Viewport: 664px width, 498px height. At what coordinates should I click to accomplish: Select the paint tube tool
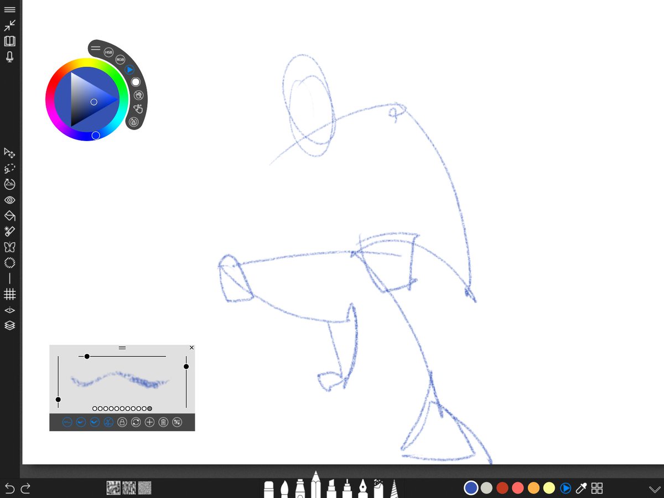[300, 489]
